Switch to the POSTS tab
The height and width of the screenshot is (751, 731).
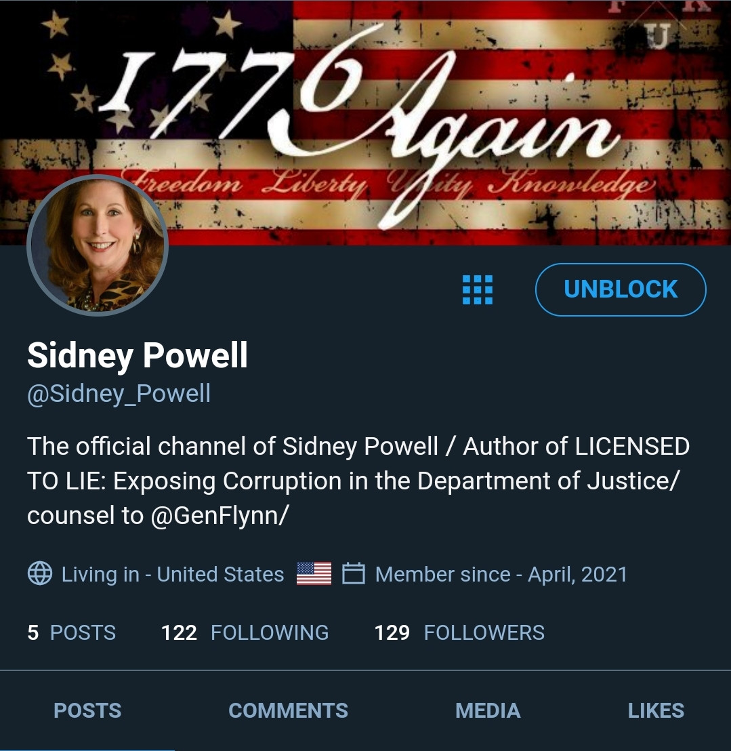[x=87, y=710]
